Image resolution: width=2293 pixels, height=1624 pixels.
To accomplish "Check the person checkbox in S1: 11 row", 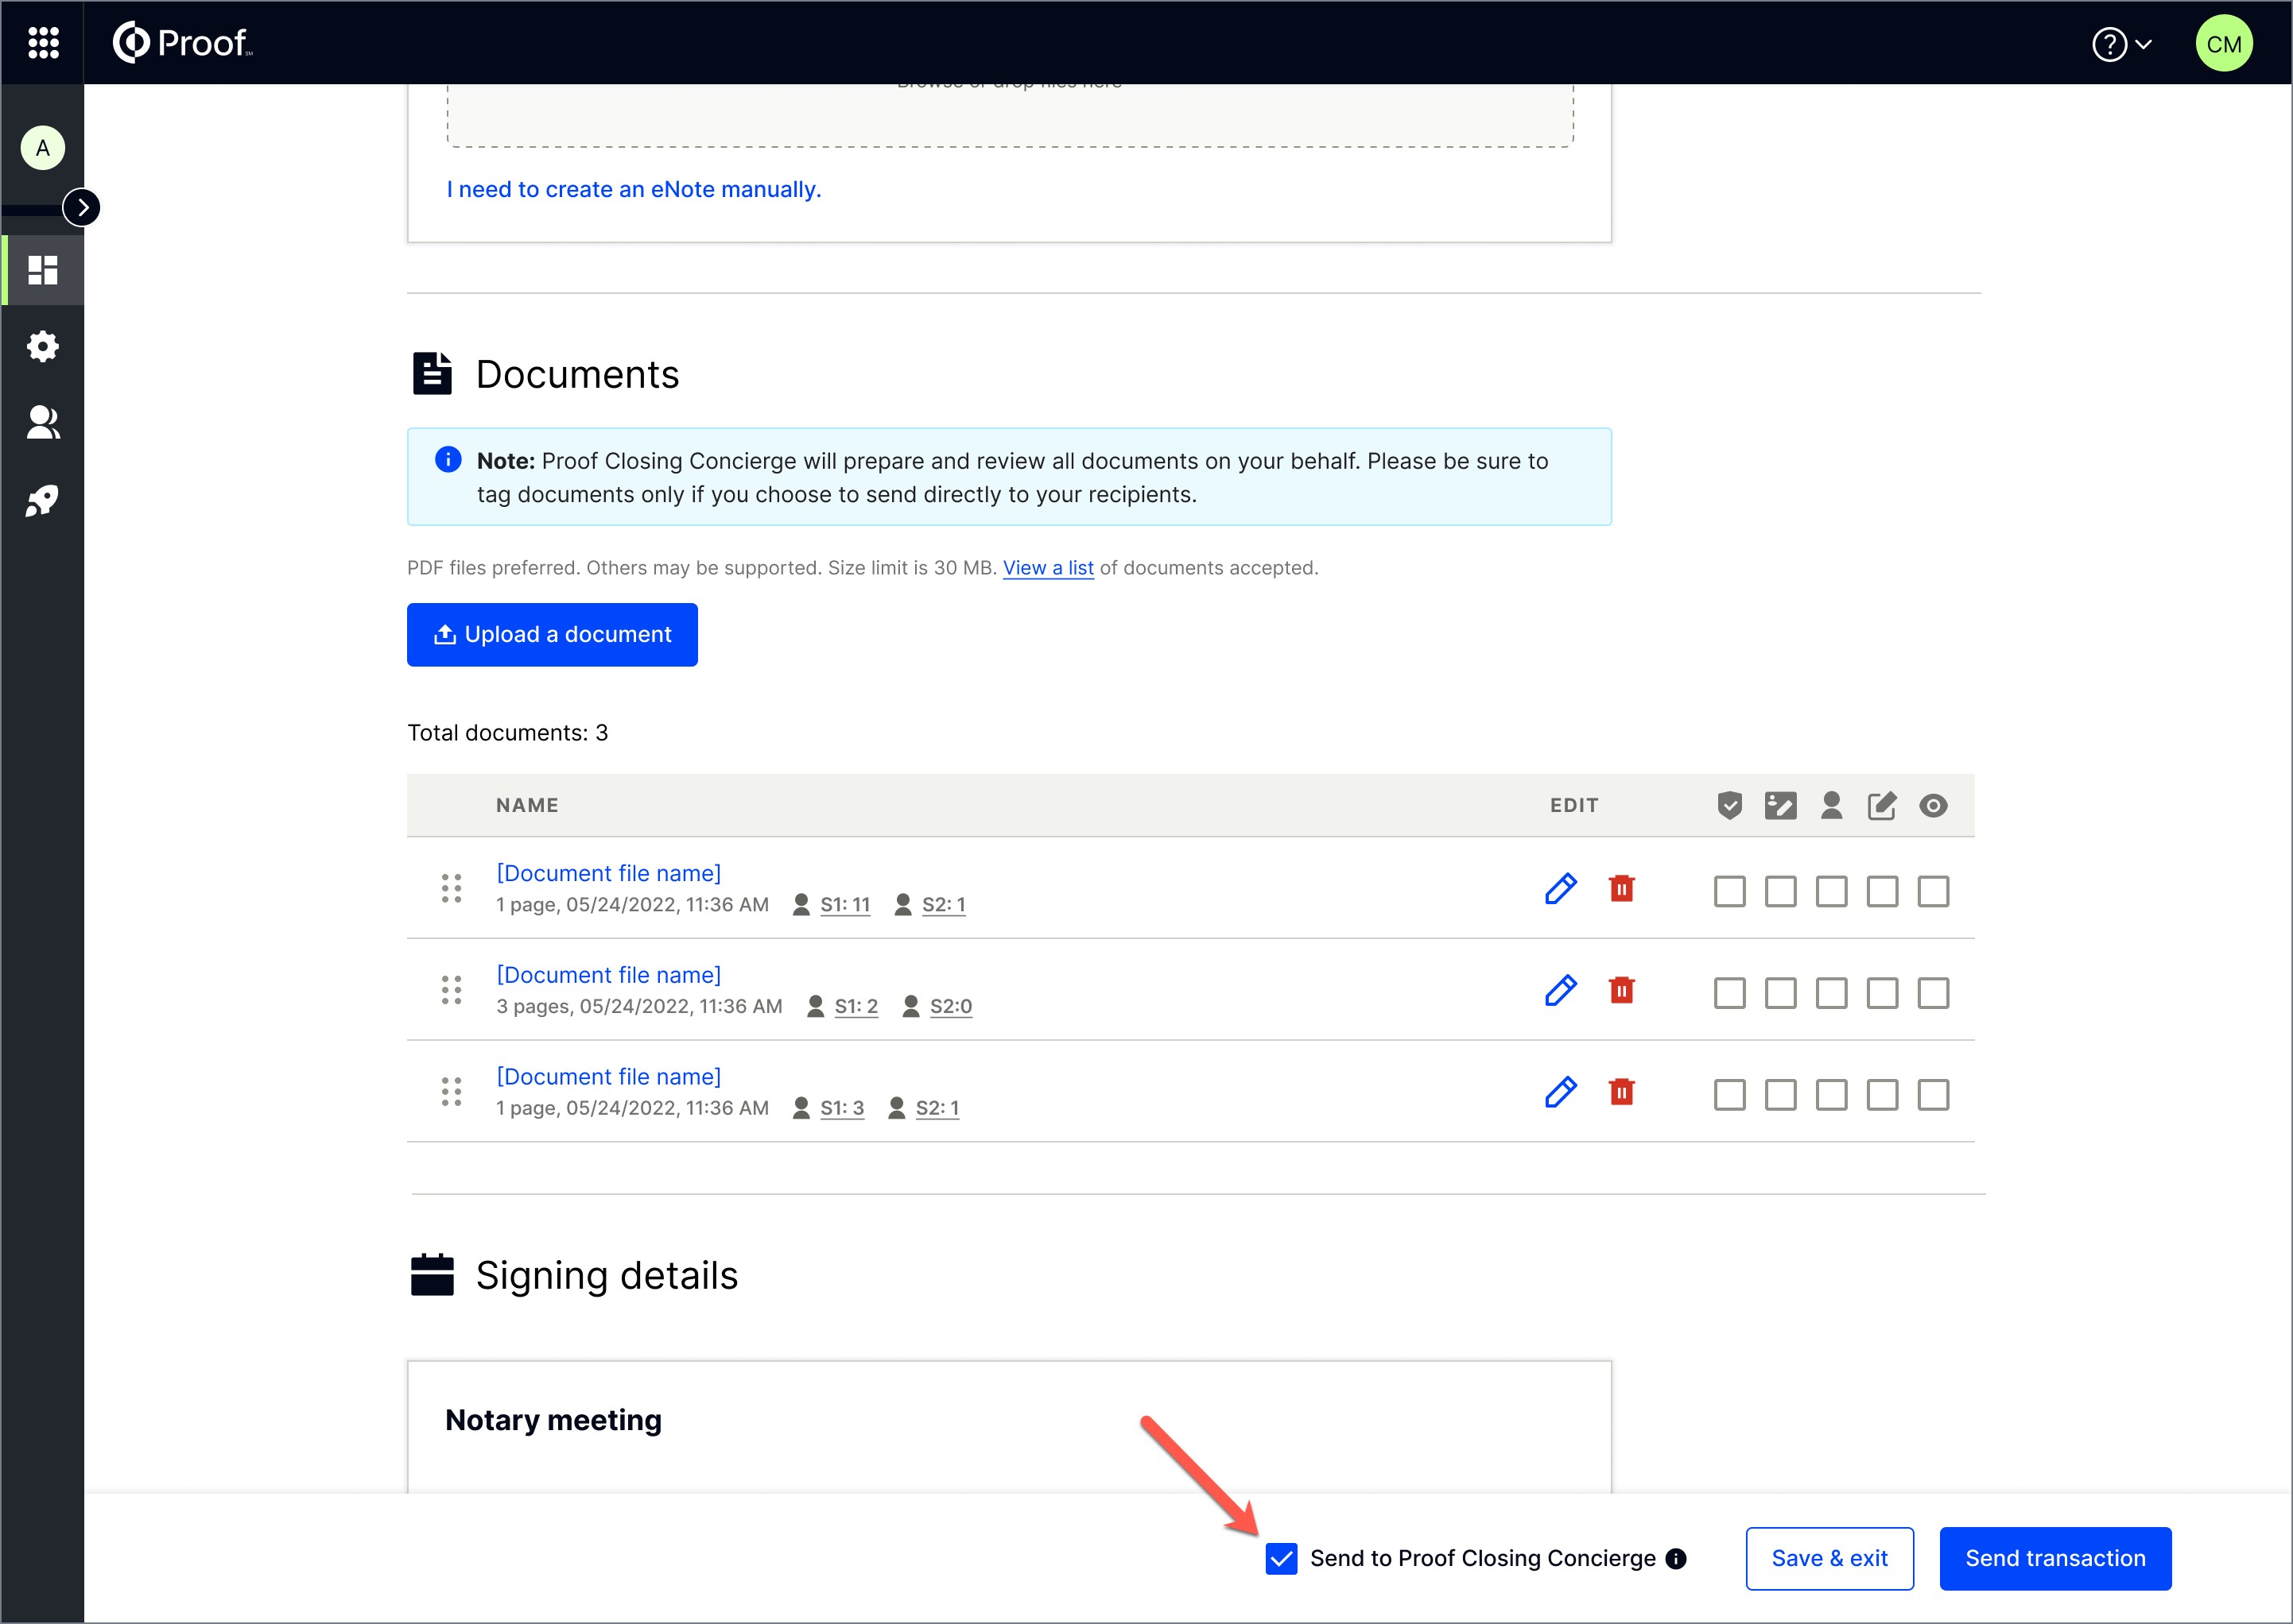I will [1832, 891].
